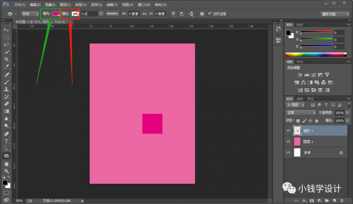Screen dimensions: 353x204
Task: Open the fill color swatch
Action: click(x=56, y=14)
